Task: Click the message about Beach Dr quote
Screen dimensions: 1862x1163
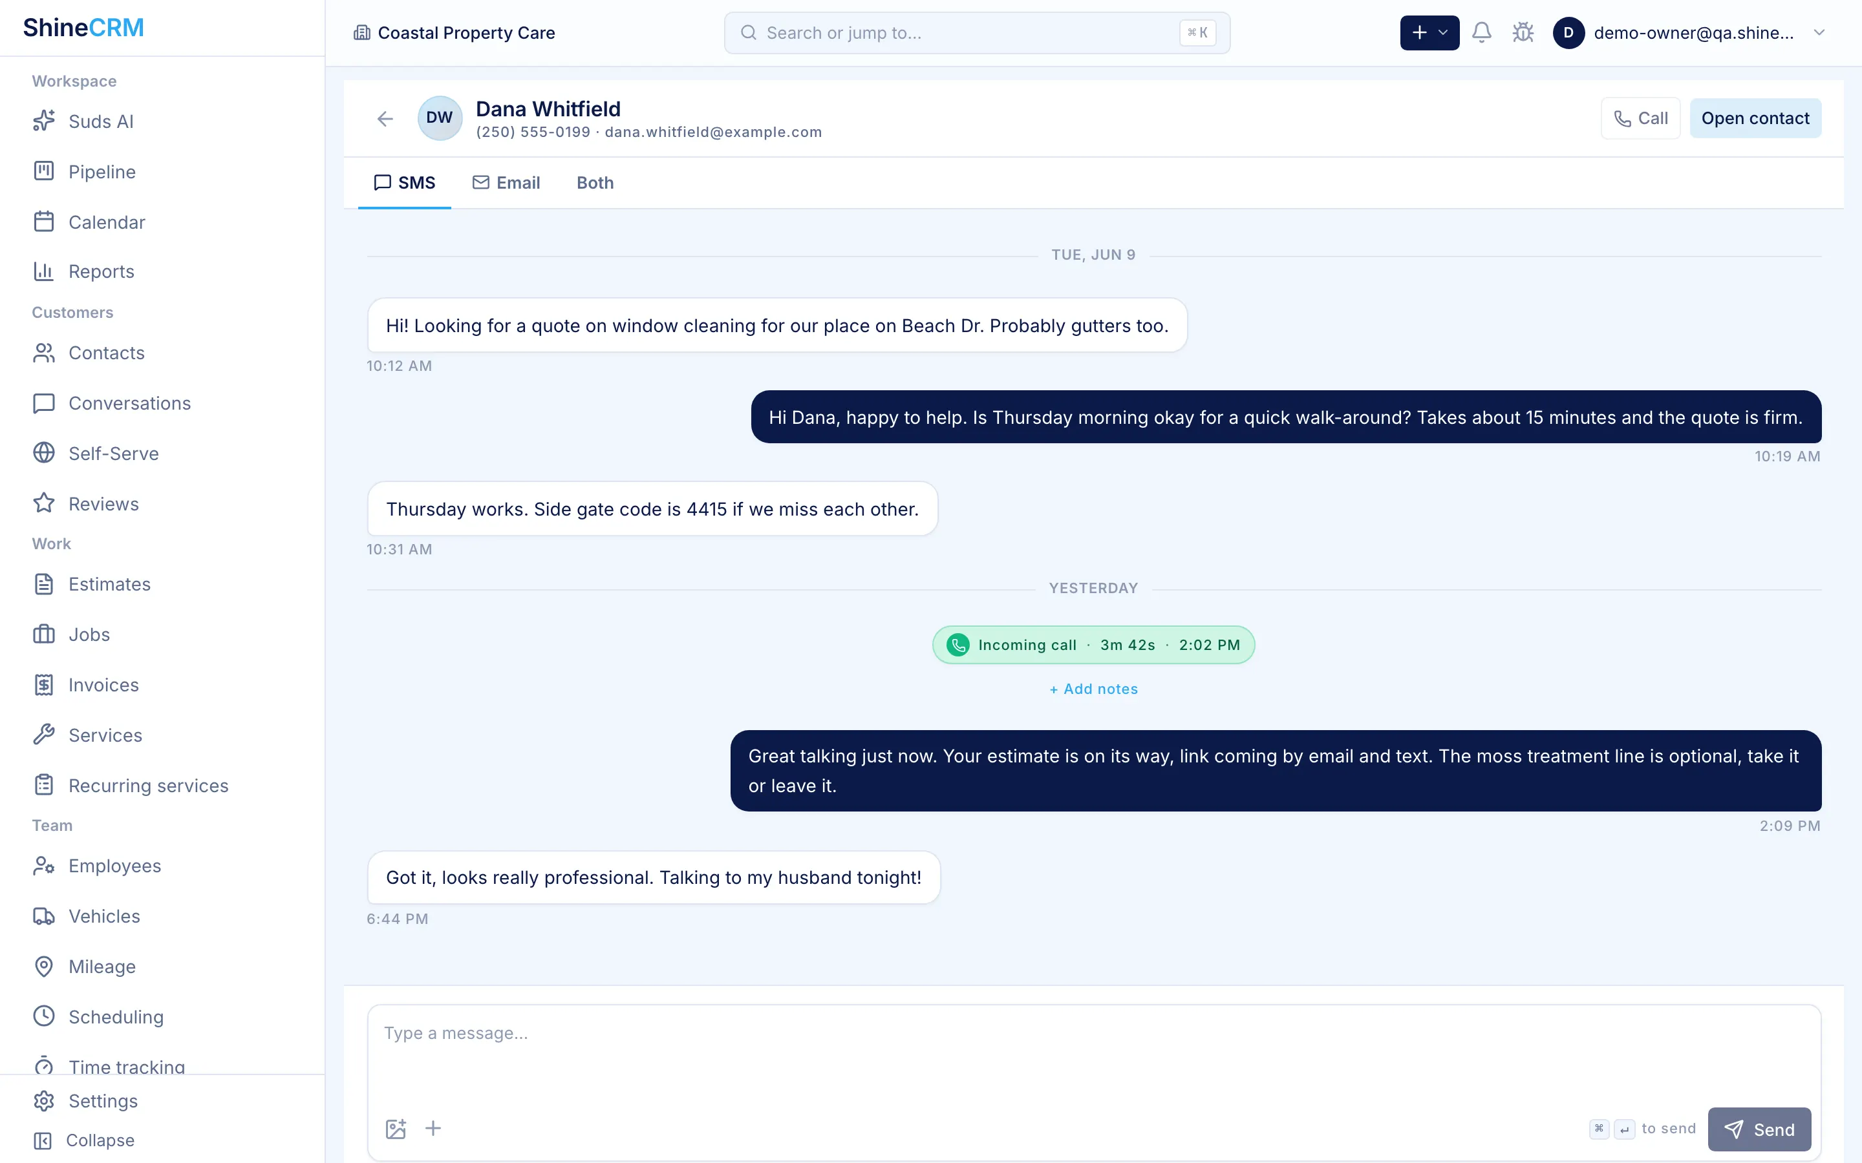Action: pos(777,326)
